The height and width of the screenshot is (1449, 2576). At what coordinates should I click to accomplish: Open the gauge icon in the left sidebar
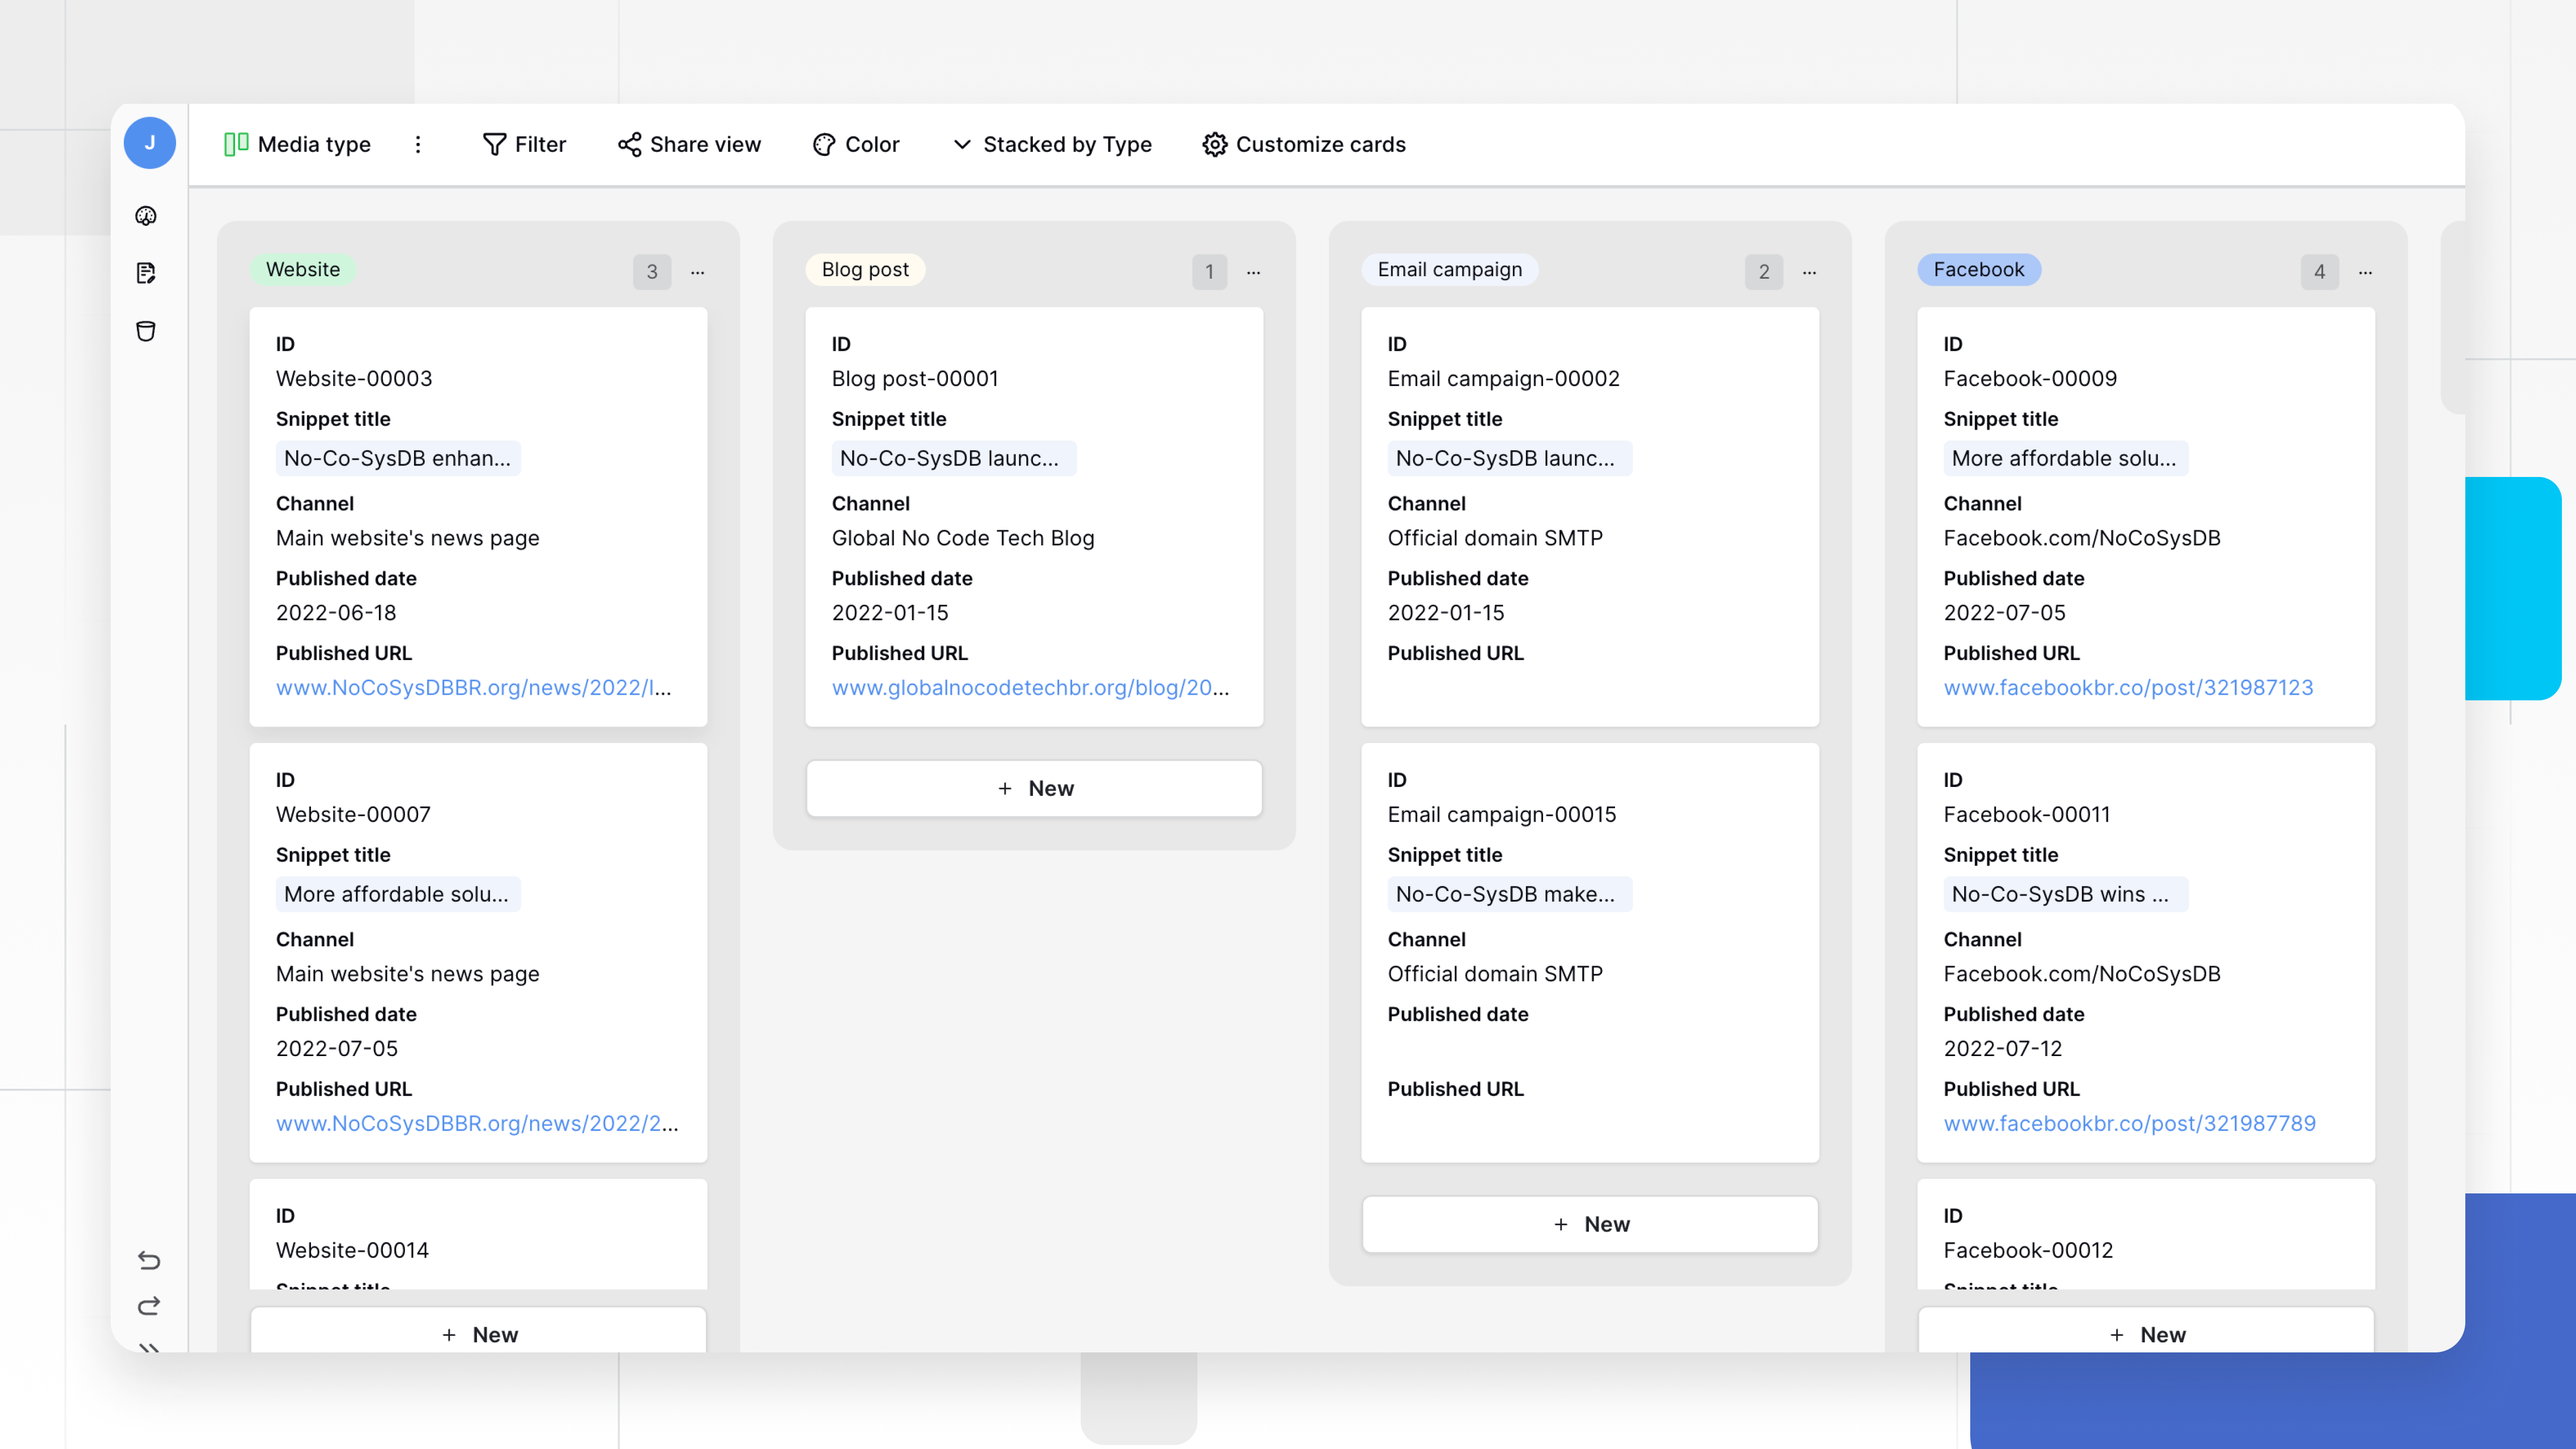(x=147, y=216)
